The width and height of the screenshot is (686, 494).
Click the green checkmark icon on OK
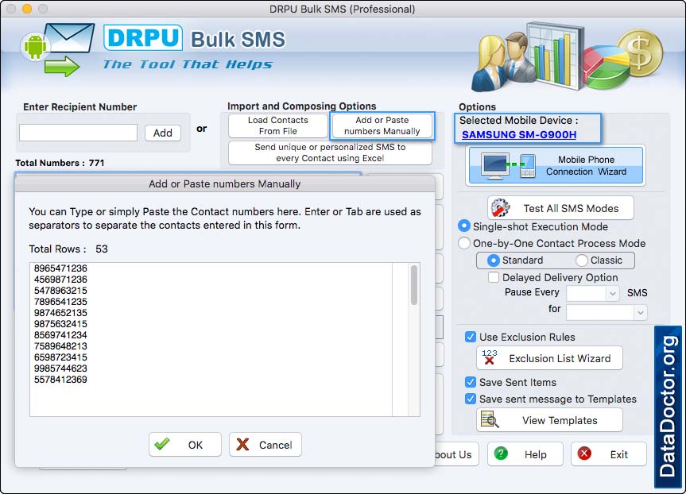(162, 444)
